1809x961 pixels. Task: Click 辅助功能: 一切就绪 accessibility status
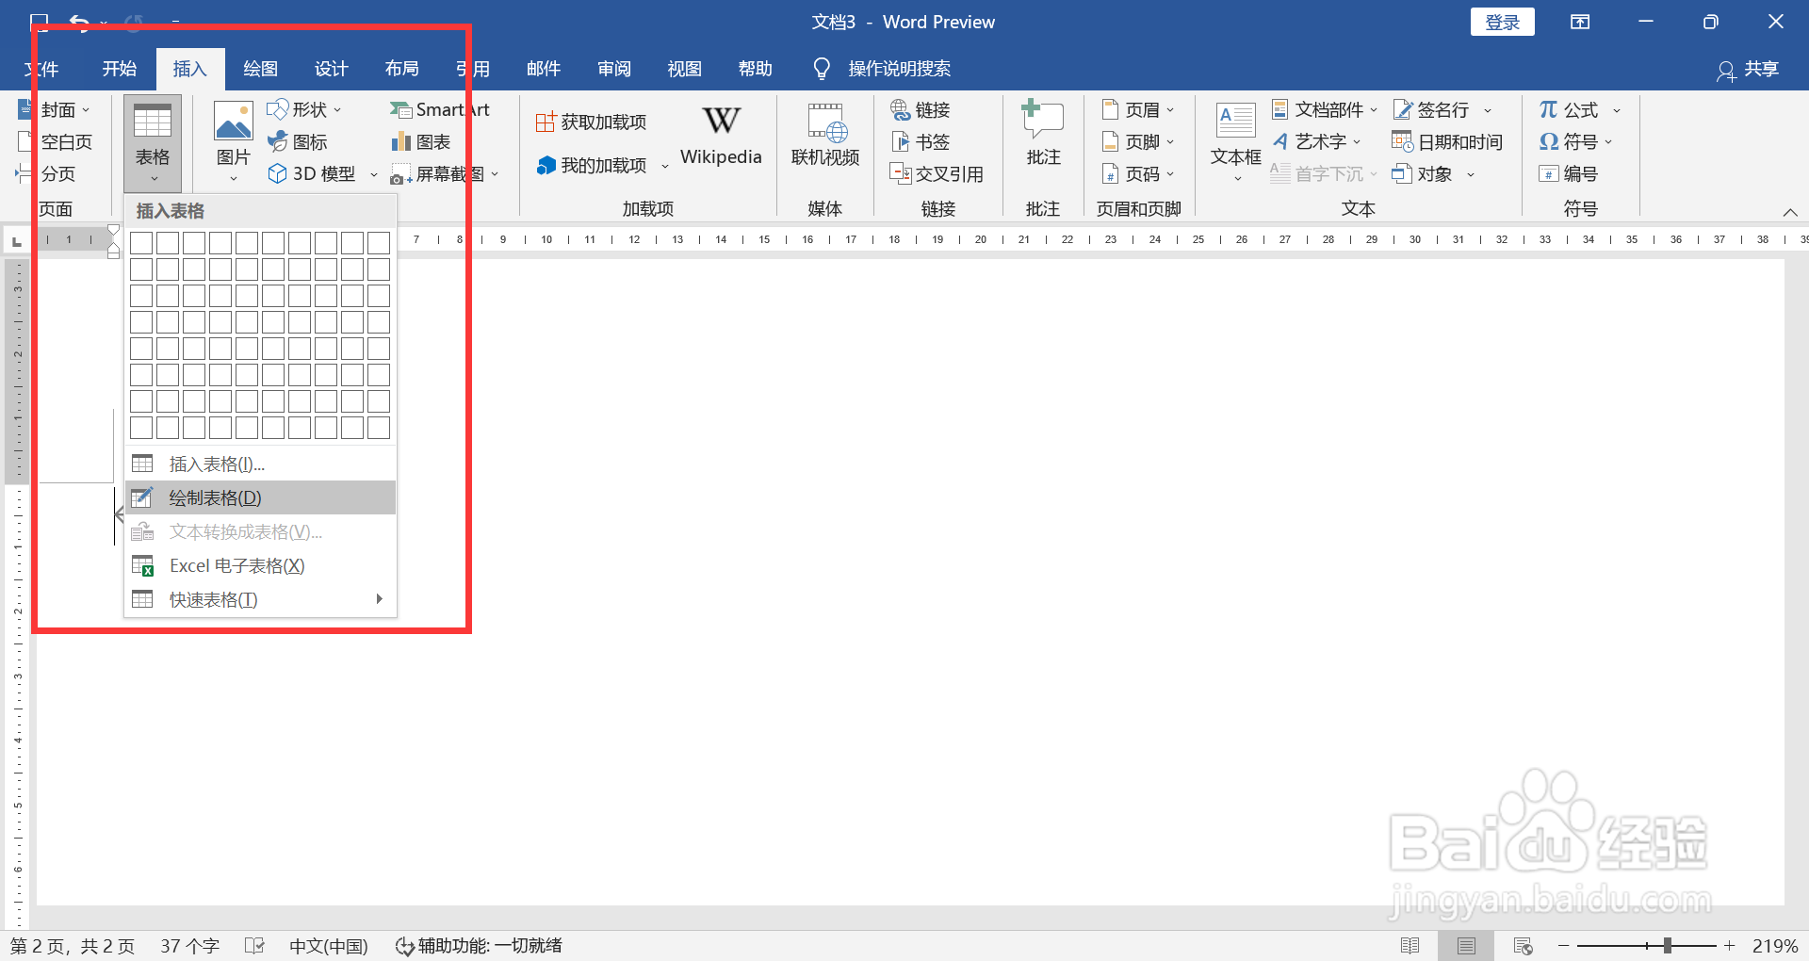(479, 946)
